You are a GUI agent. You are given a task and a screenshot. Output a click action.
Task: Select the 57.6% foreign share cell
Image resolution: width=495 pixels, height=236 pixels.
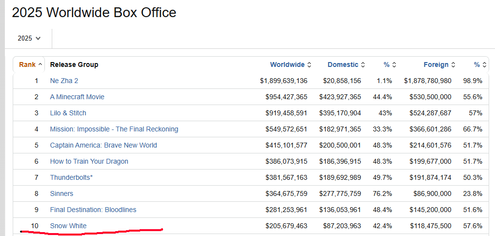pyautogui.click(x=473, y=226)
